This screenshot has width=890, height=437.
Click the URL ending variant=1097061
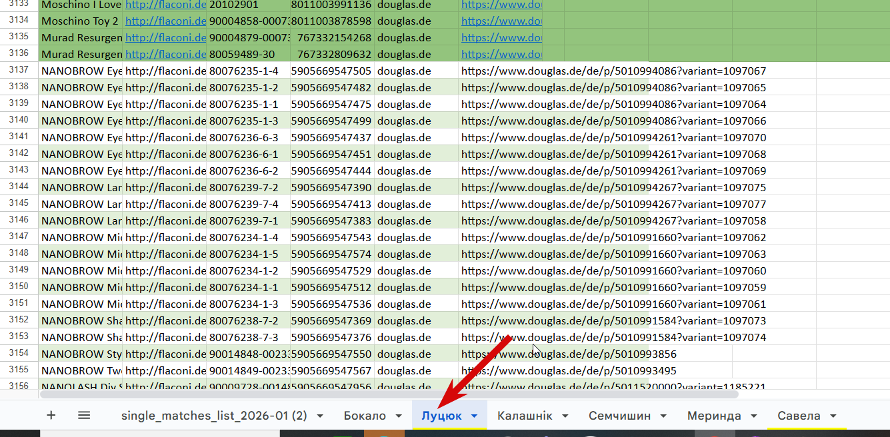613,304
